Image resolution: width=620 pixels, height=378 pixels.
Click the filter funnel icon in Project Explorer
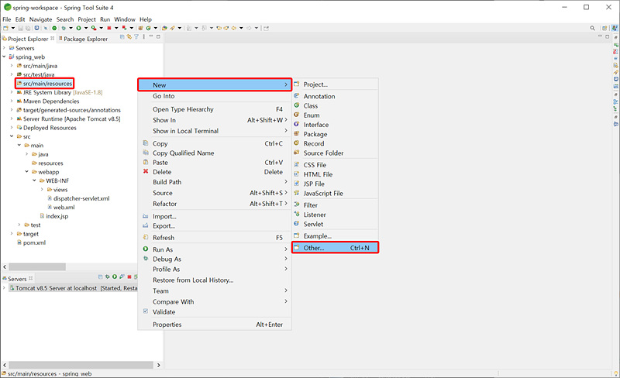[x=136, y=36]
